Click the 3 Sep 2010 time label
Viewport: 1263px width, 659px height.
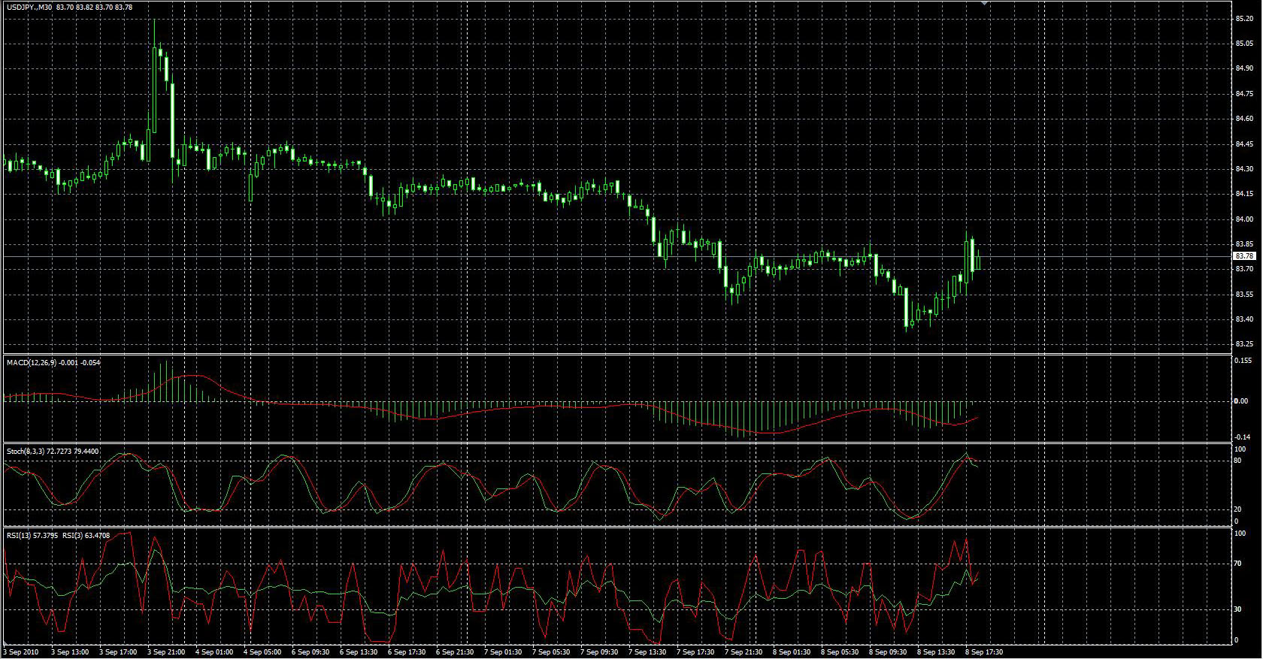coord(20,652)
